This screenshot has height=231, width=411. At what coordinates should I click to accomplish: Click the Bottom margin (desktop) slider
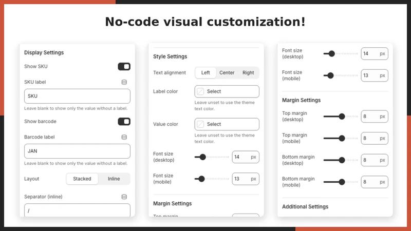click(x=341, y=160)
